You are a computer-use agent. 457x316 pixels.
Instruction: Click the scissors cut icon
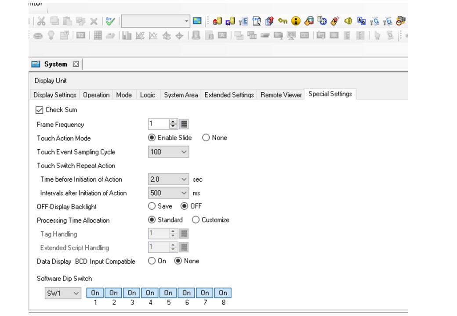pyautogui.click(x=41, y=21)
